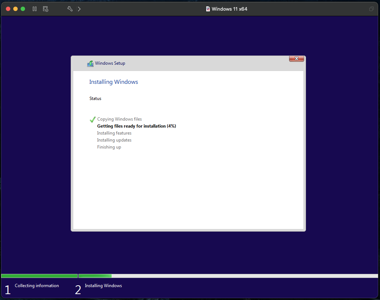380x300 pixels.
Task: Expand the toolbar chevron arrow
Action: (x=79, y=9)
